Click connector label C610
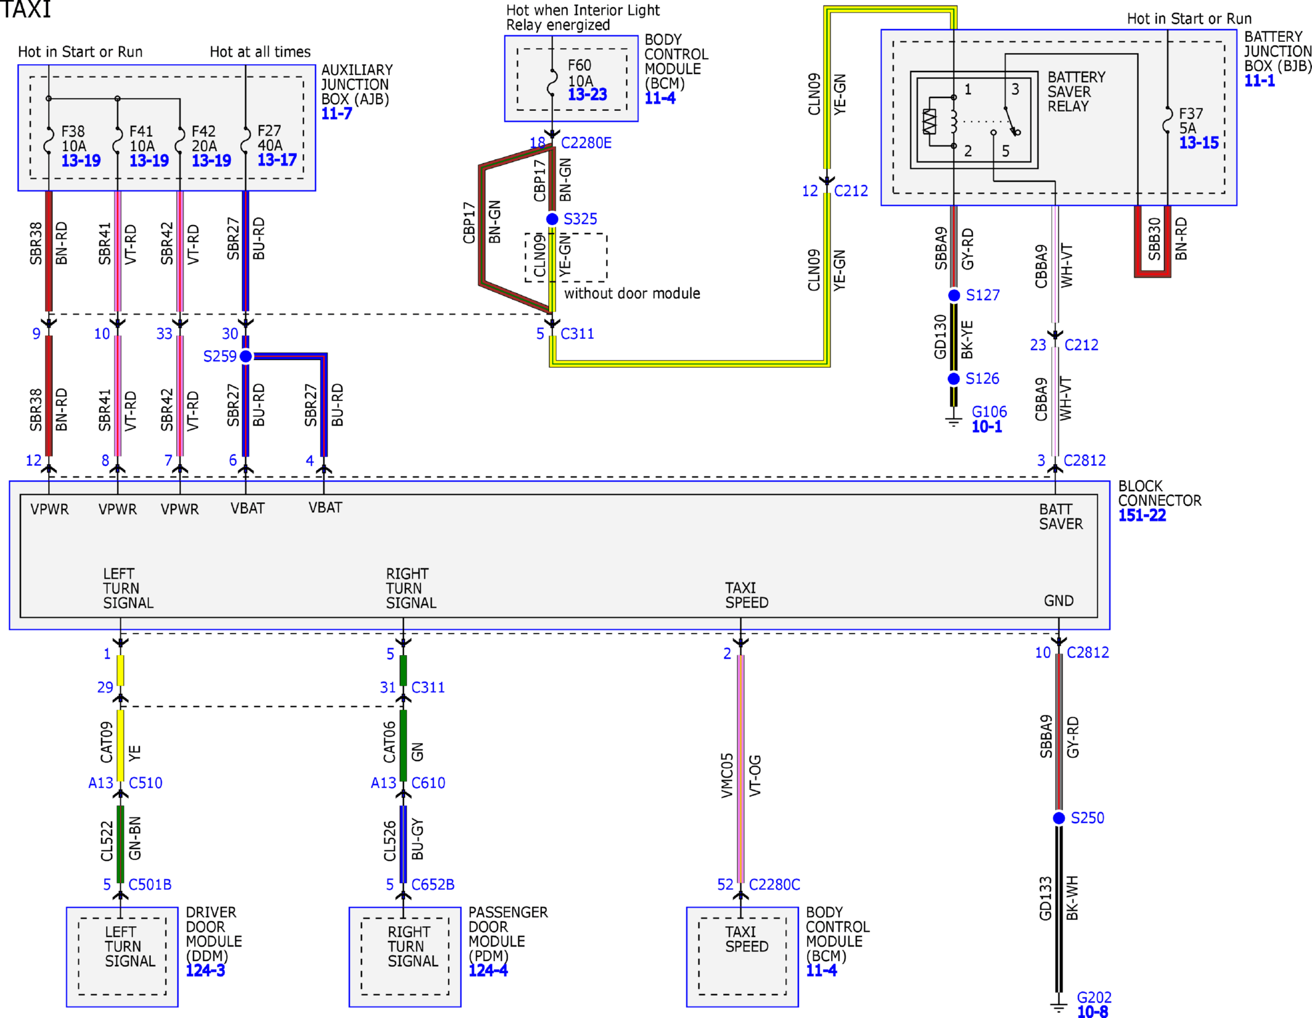 (428, 783)
